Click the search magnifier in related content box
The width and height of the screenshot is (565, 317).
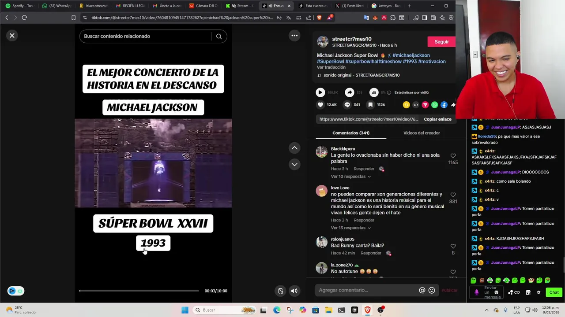point(219,37)
